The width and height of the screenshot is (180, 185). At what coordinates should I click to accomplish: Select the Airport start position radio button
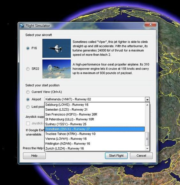[x=28, y=100]
